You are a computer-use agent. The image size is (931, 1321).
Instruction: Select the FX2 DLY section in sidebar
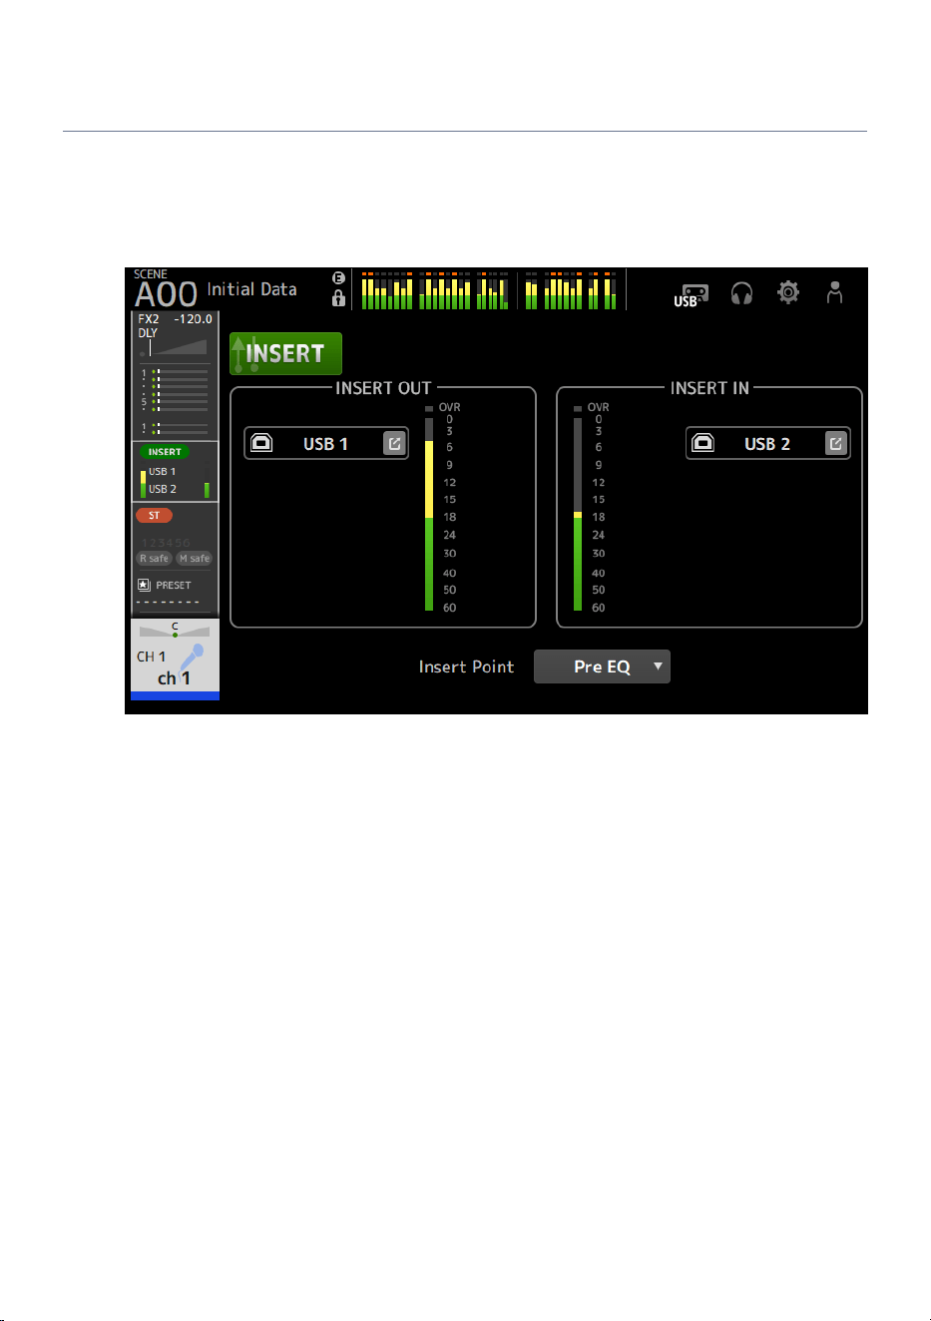tap(175, 337)
